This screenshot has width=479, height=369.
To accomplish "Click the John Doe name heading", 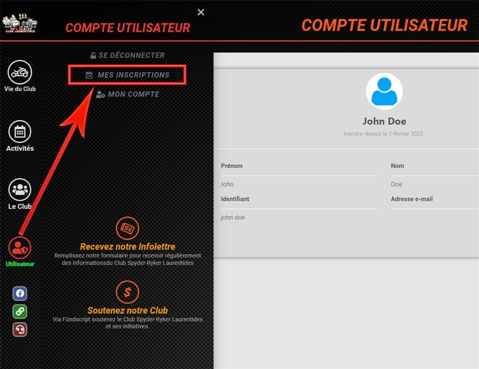I will (x=384, y=121).
